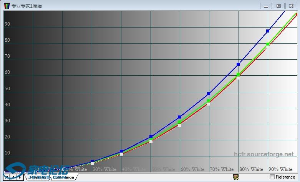Click the hcfr.sourceforge.net watermark text

point(264,154)
